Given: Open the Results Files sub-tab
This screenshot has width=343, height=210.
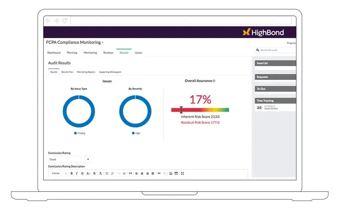Looking at the screenshot, I should pyautogui.click(x=67, y=72).
